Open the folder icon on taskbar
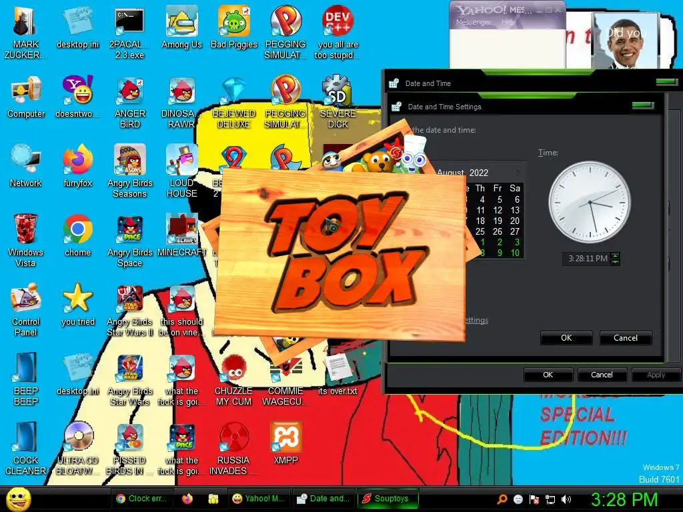 (213, 499)
